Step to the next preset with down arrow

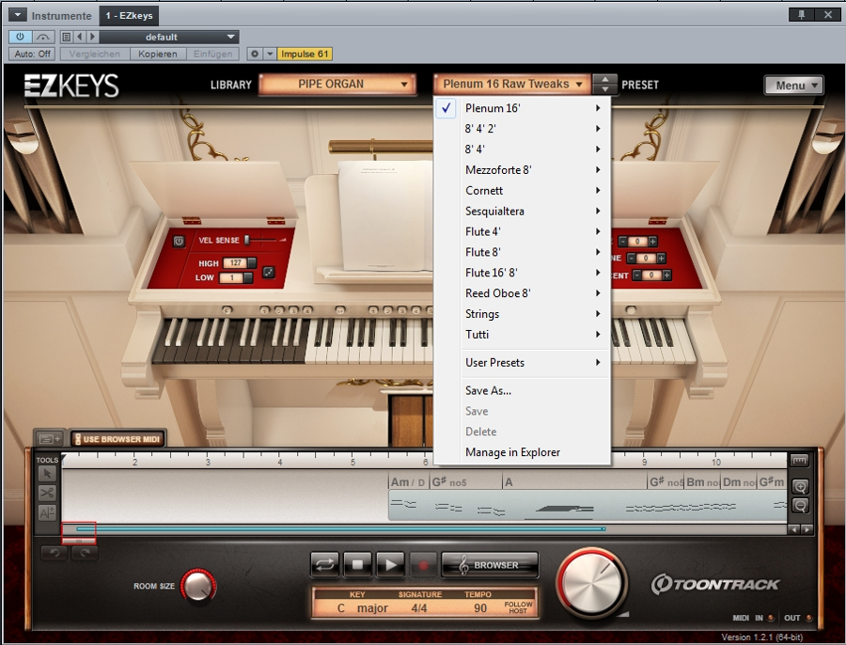click(x=604, y=89)
